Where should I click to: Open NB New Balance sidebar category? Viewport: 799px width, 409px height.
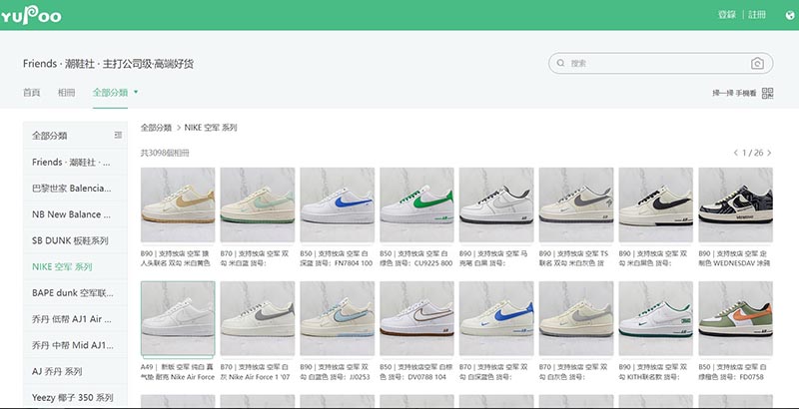75,214
